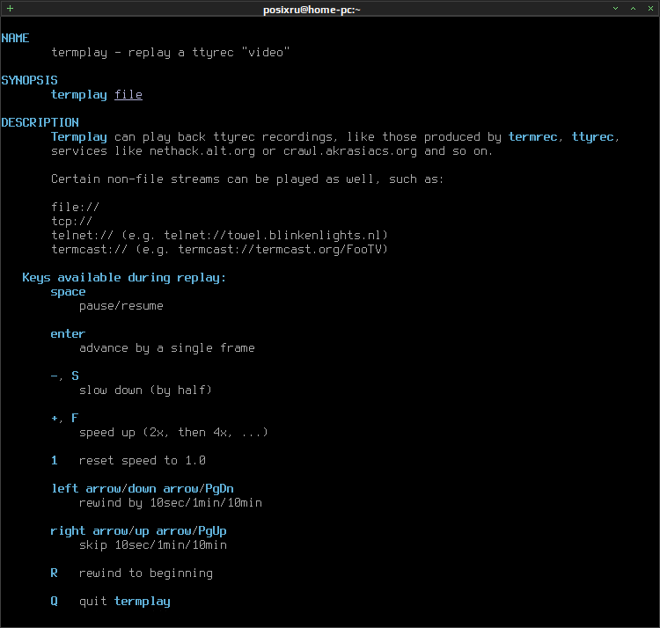Viewport: 660px width, 628px height.
Task: Click the down-chevron minimize icon in title bar
Action: 615,9
